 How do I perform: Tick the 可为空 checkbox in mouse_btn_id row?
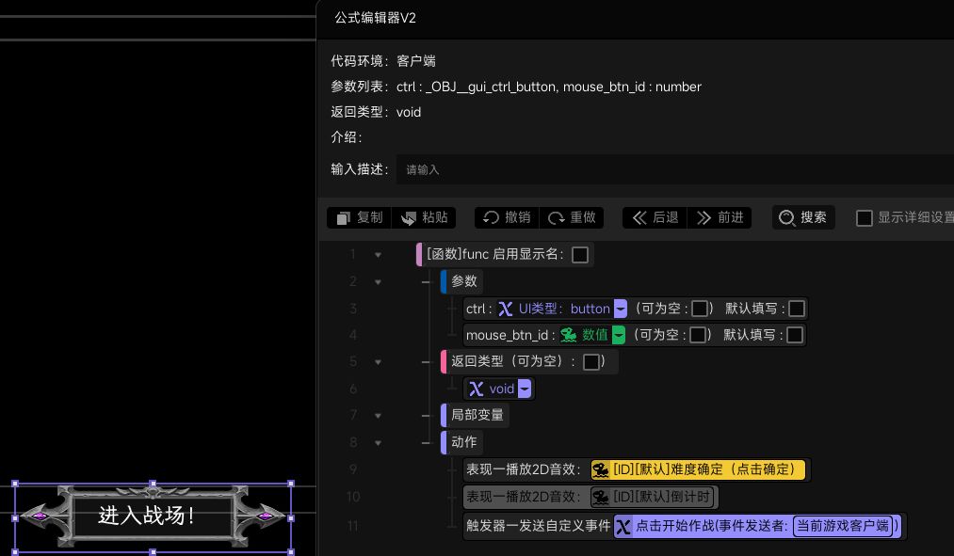pyautogui.click(x=698, y=335)
